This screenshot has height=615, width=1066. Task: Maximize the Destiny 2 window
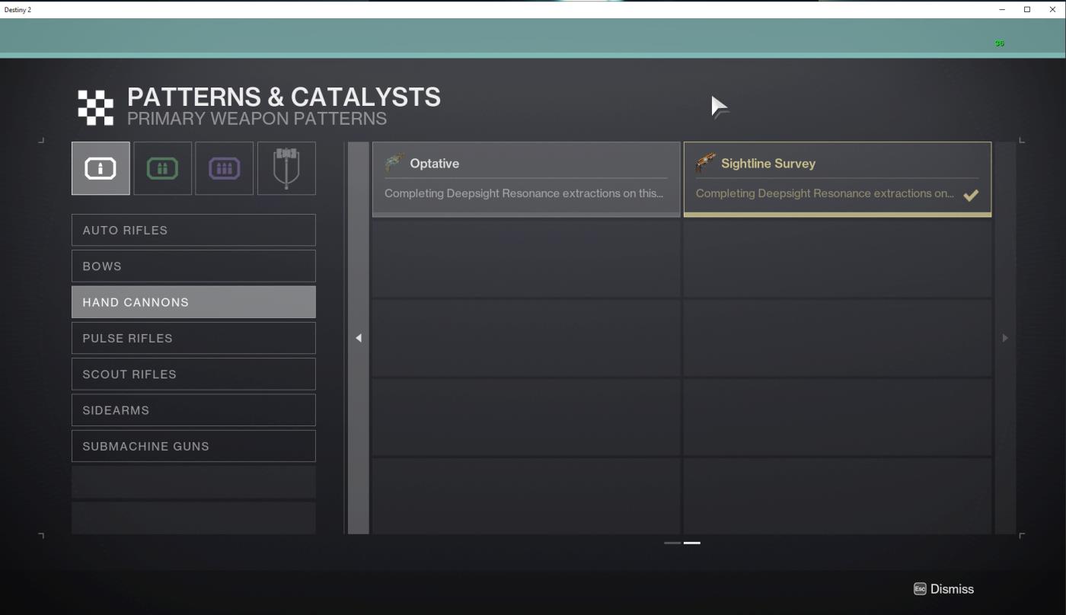(x=1027, y=9)
